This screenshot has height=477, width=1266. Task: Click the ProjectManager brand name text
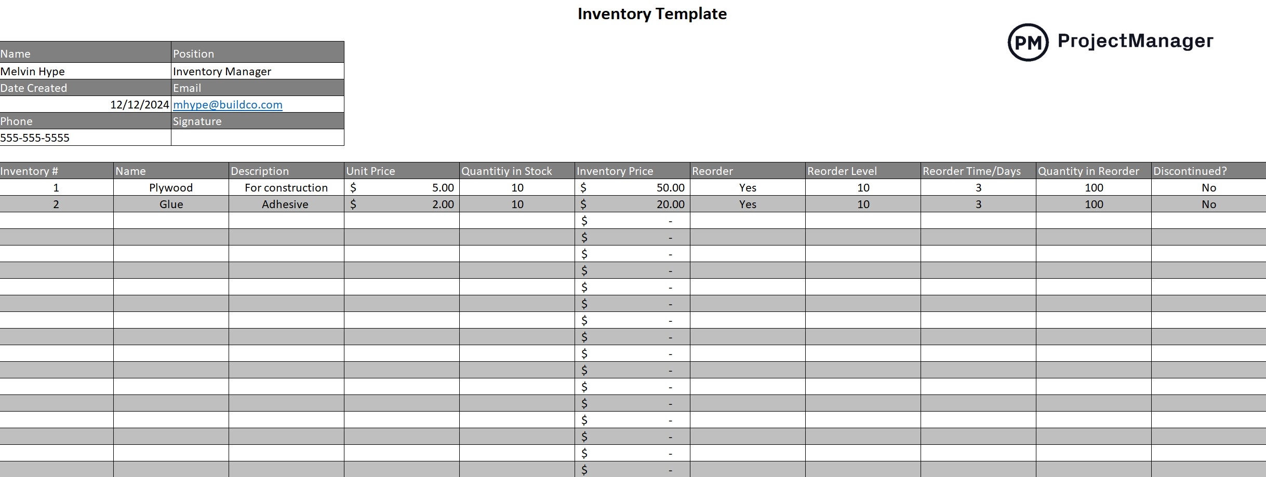click(x=1135, y=40)
